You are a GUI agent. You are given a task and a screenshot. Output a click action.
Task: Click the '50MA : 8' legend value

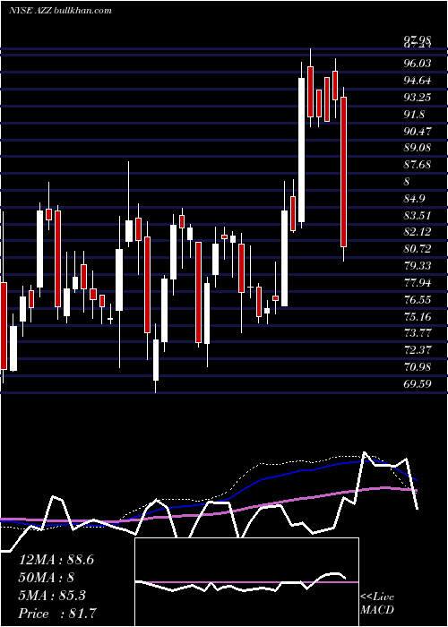pyautogui.click(x=47, y=578)
